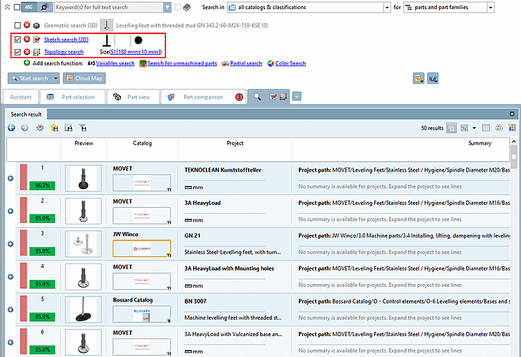Go forward with the grey arrow icon
Screen dimensions: 521x357
(24, 128)
